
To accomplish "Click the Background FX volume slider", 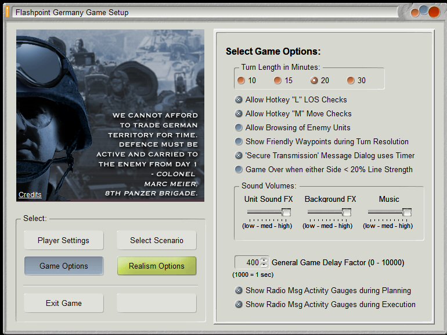I will [x=329, y=212].
